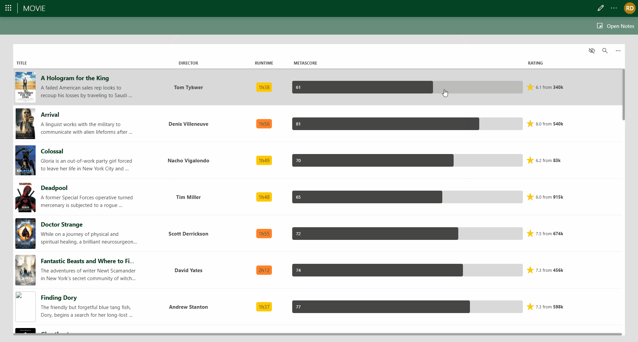Open A Hologram for the King title link
The height and width of the screenshot is (342, 638).
(75, 78)
